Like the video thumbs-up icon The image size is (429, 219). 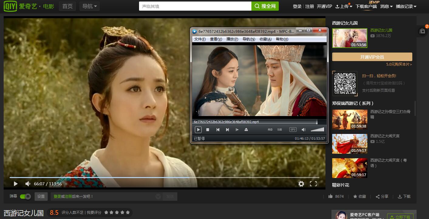(331, 197)
